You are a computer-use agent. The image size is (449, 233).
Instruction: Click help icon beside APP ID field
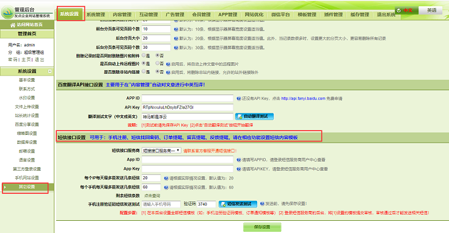238,98
